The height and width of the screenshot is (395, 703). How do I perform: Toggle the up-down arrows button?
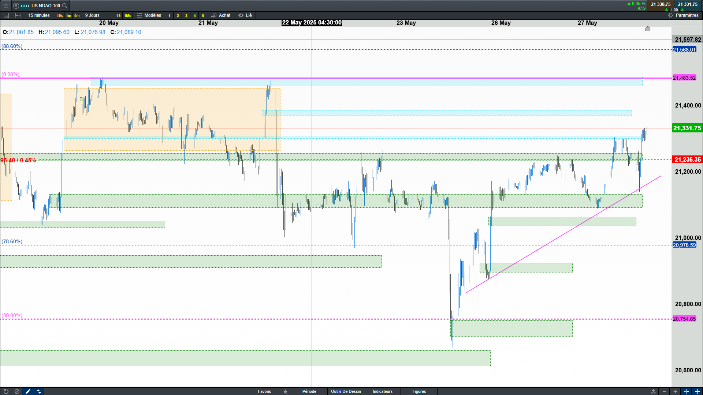(x=39, y=391)
